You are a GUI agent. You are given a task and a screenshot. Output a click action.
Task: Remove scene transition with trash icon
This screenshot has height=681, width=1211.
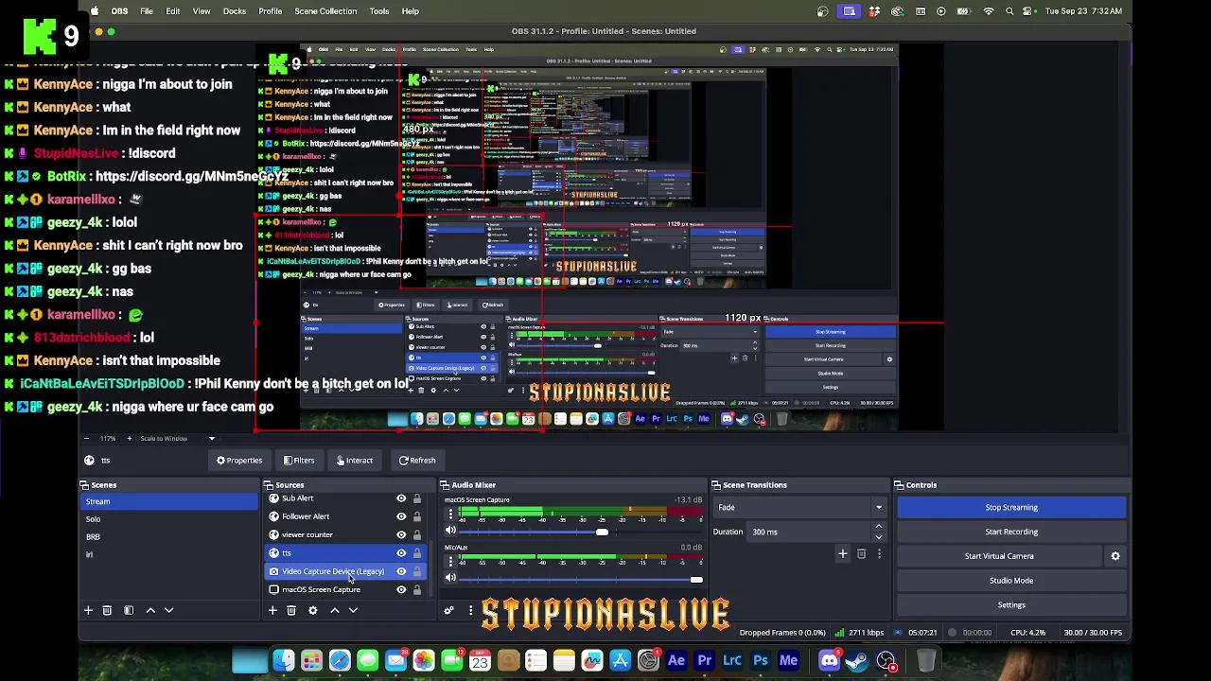(861, 553)
